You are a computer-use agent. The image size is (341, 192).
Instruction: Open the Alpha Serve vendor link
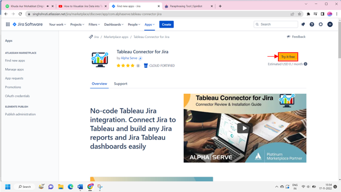pyautogui.click(x=129, y=58)
